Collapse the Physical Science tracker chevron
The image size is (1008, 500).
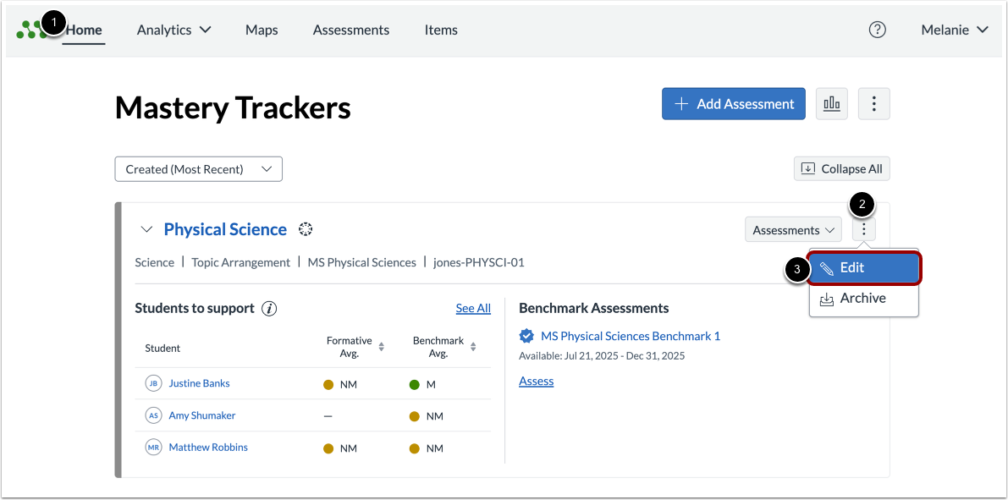(146, 229)
